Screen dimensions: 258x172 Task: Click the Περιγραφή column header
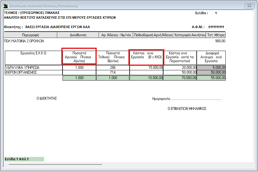[x=30, y=35]
